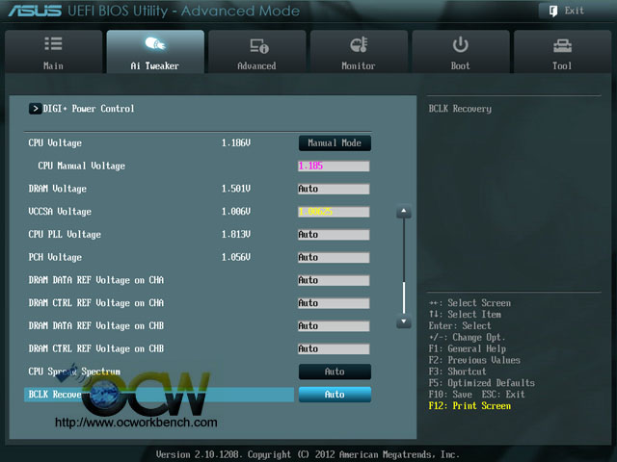
Task: Click the Monitor thermometer icon
Action: 359,44
